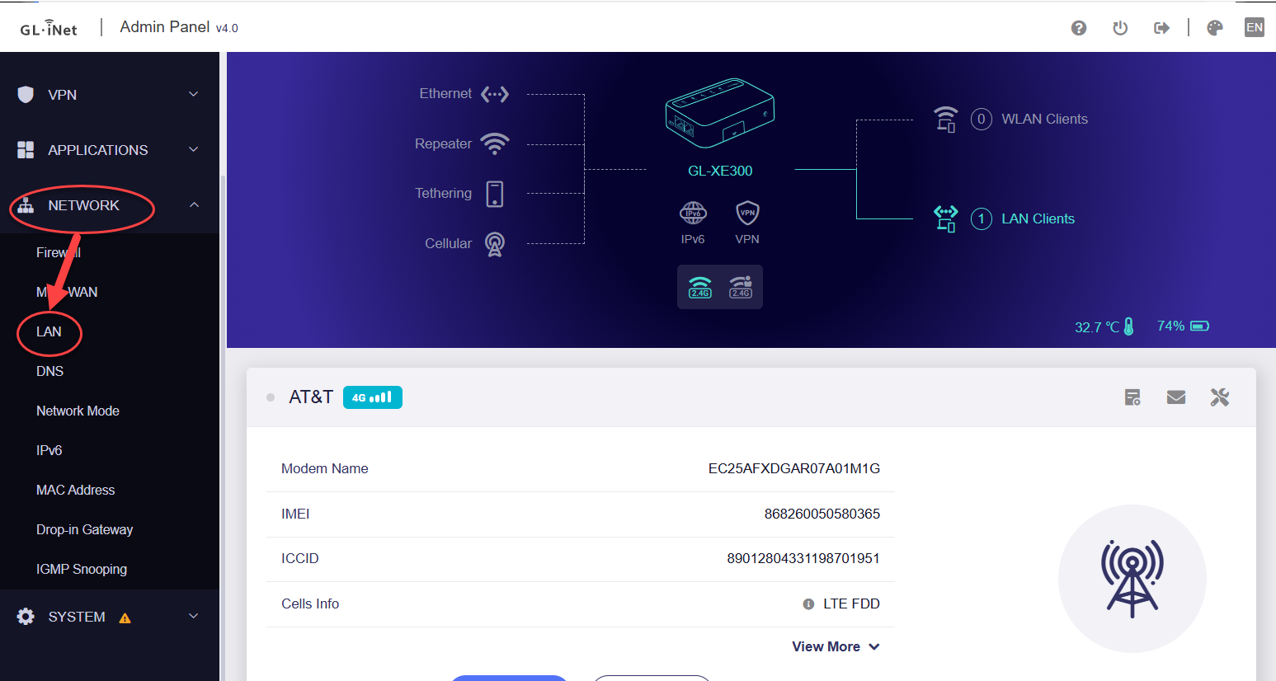This screenshot has width=1276, height=681.
Task: Click the Cells Info info icon
Action: (x=808, y=604)
